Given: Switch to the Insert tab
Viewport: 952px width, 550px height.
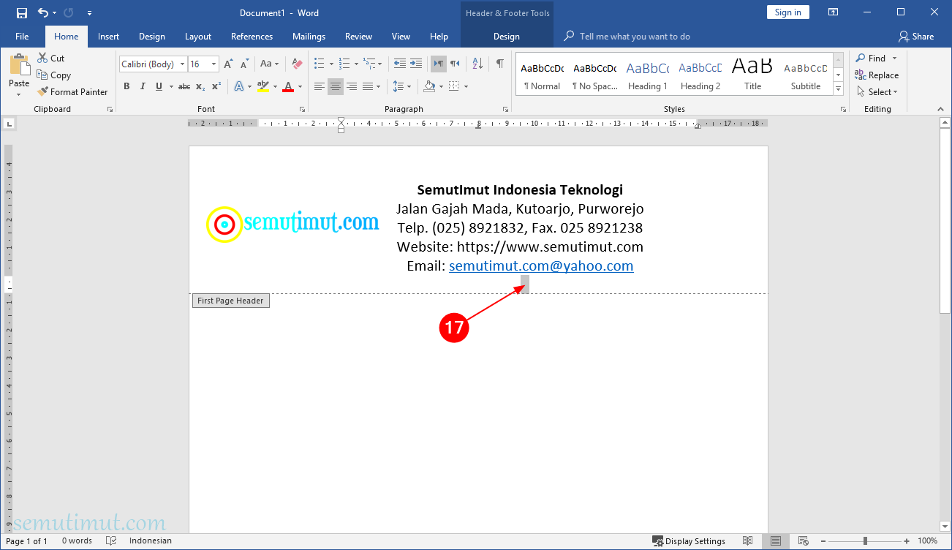Looking at the screenshot, I should pyautogui.click(x=109, y=37).
